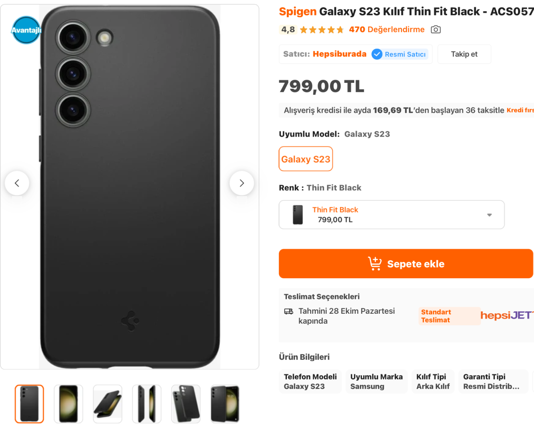Image resolution: width=534 pixels, height=430 pixels.
Task: Select the second thumbnail showing phone front
Action: point(69,404)
